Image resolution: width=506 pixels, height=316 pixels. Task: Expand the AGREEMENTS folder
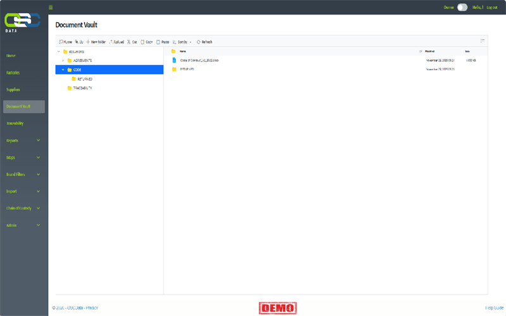(x=63, y=61)
